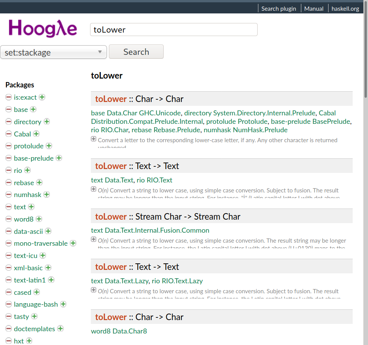Click the plus icon next to tasty

coord(34,316)
